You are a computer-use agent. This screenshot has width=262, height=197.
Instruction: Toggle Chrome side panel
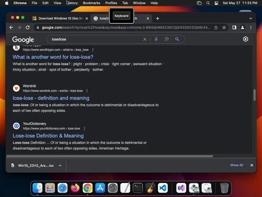(234, 27)
